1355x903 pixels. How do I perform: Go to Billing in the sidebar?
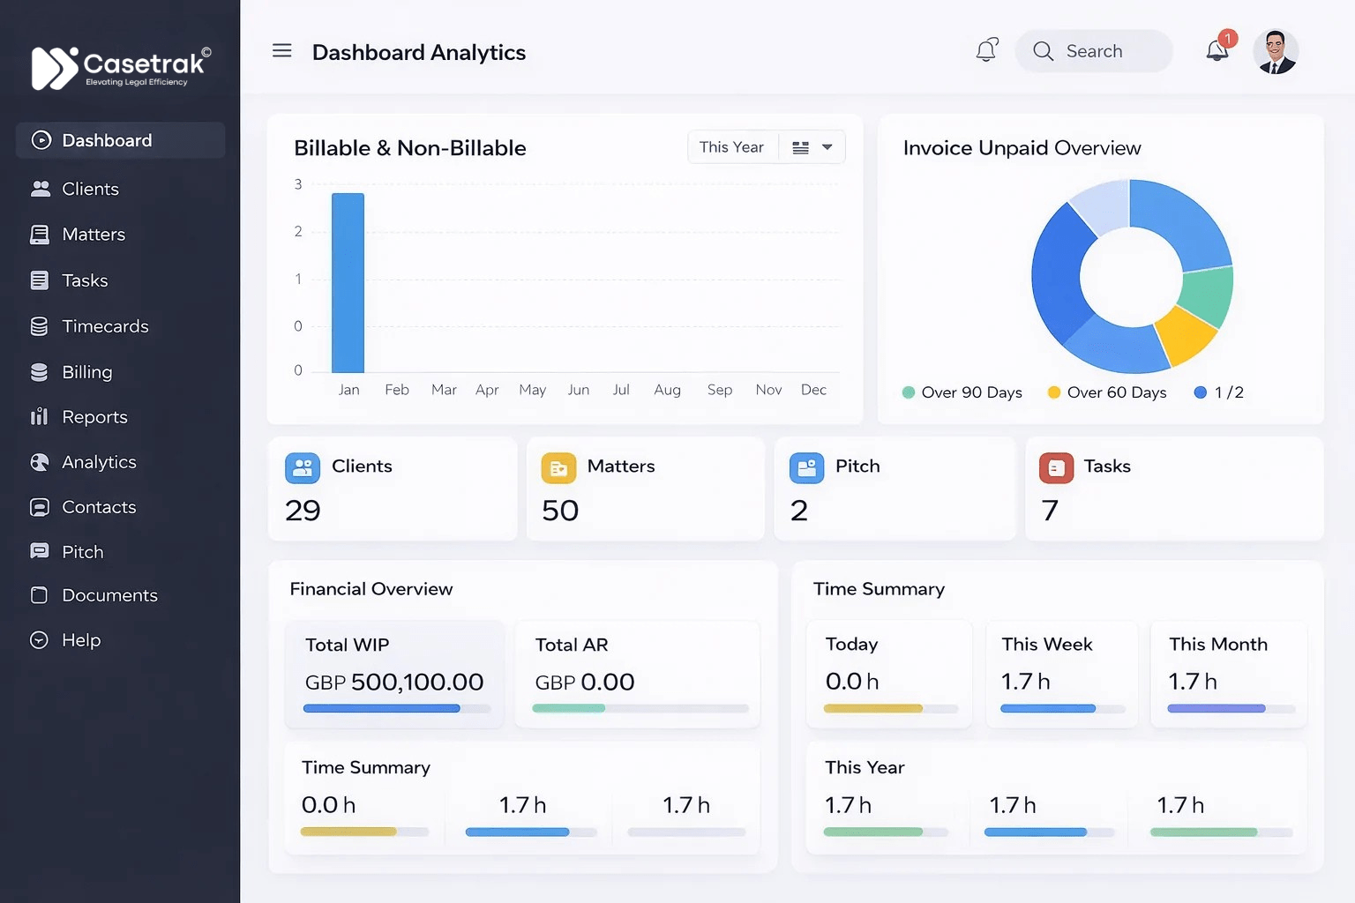point(86,372)
